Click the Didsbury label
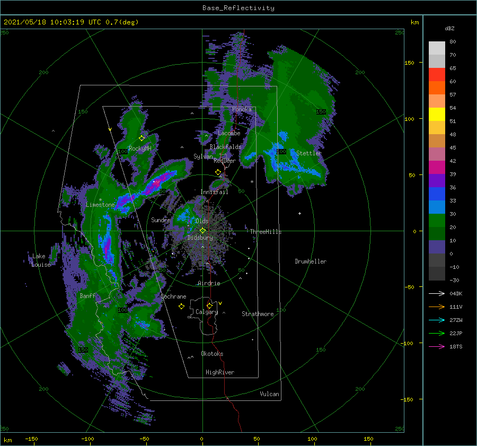The image size is (477, 446). pos(200,238)
